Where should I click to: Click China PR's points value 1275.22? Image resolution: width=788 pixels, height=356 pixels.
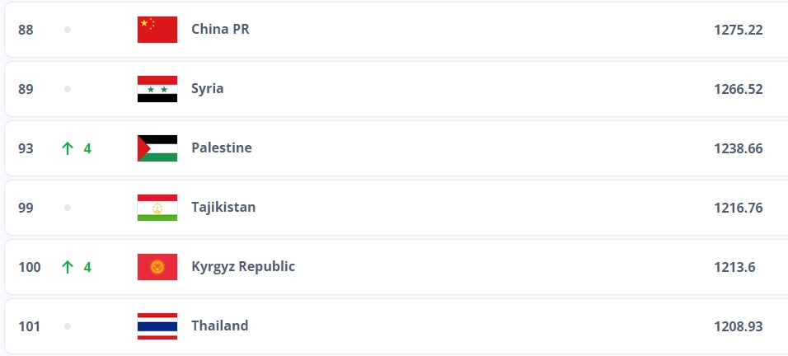(x=738, y=30)
